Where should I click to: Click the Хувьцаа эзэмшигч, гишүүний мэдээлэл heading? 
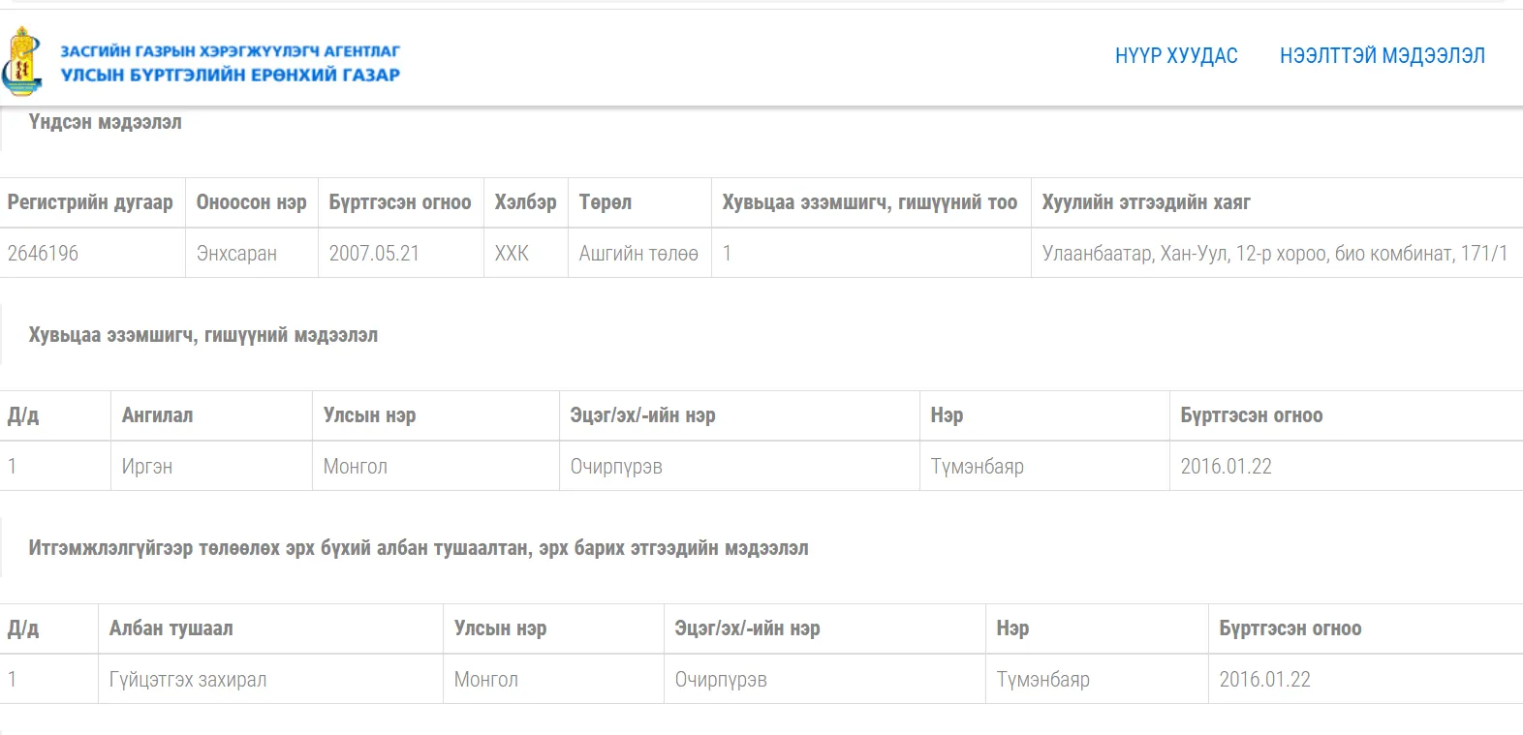pos(203,335)
